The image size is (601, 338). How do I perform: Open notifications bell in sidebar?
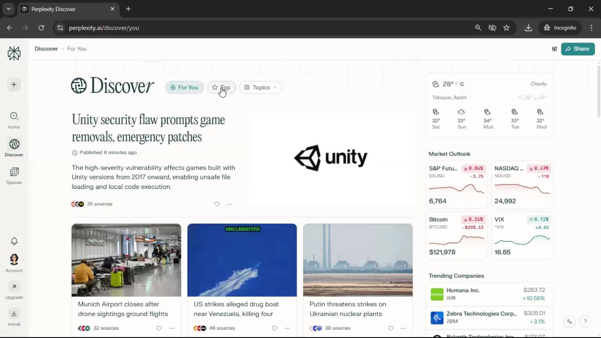[x=14, y=241]
